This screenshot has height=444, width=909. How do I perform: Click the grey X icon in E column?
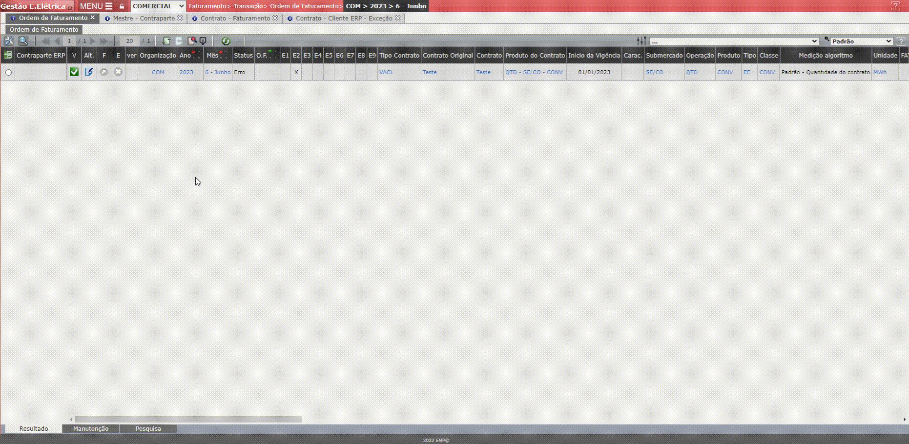118,72
